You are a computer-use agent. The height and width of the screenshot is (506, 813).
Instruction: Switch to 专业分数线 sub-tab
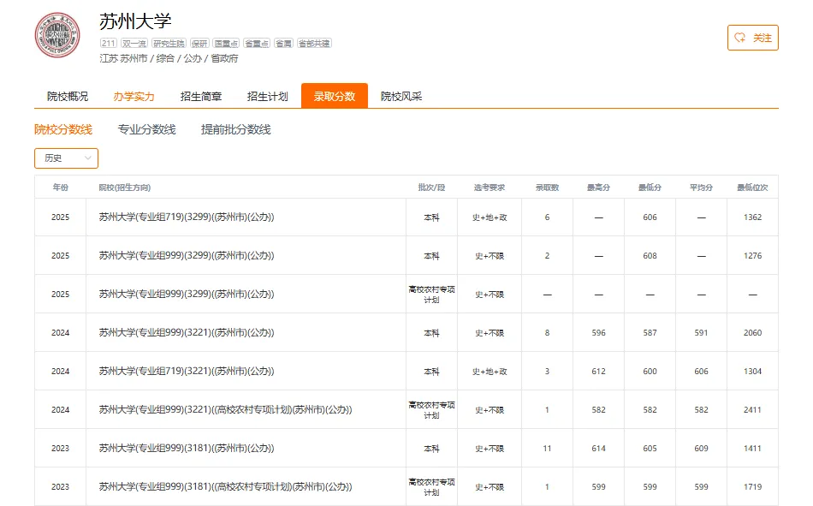pos(146,130)
